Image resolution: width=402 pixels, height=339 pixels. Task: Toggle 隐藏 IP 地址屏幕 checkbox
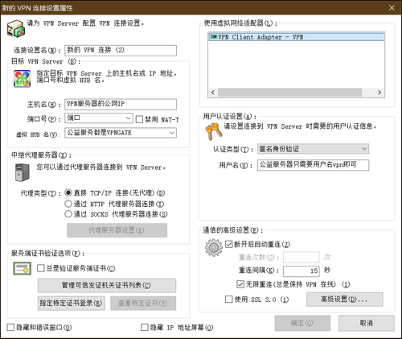point(145,327)
